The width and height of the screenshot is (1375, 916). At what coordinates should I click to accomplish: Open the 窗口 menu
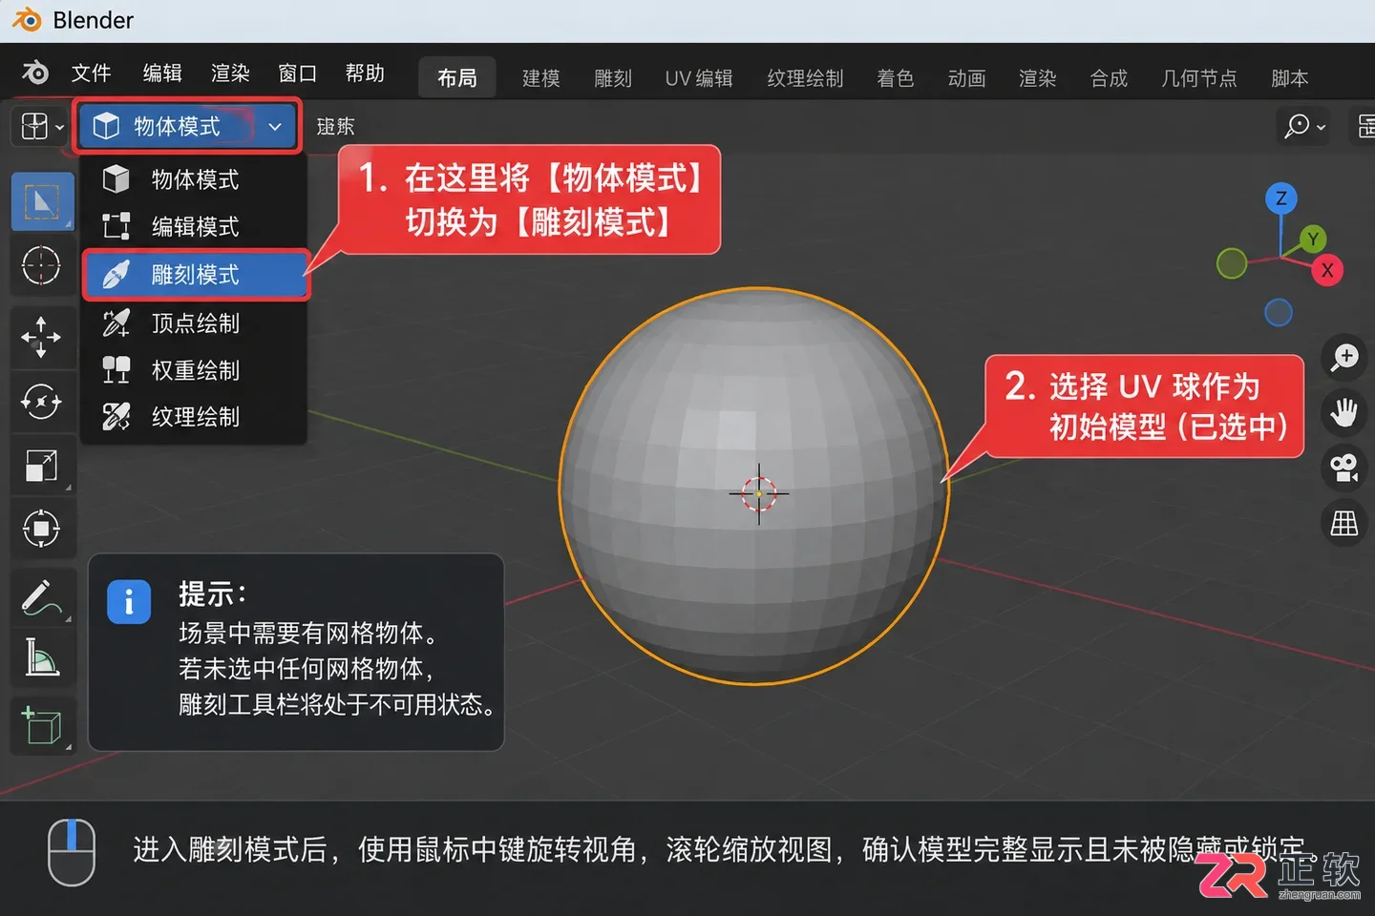297,73
